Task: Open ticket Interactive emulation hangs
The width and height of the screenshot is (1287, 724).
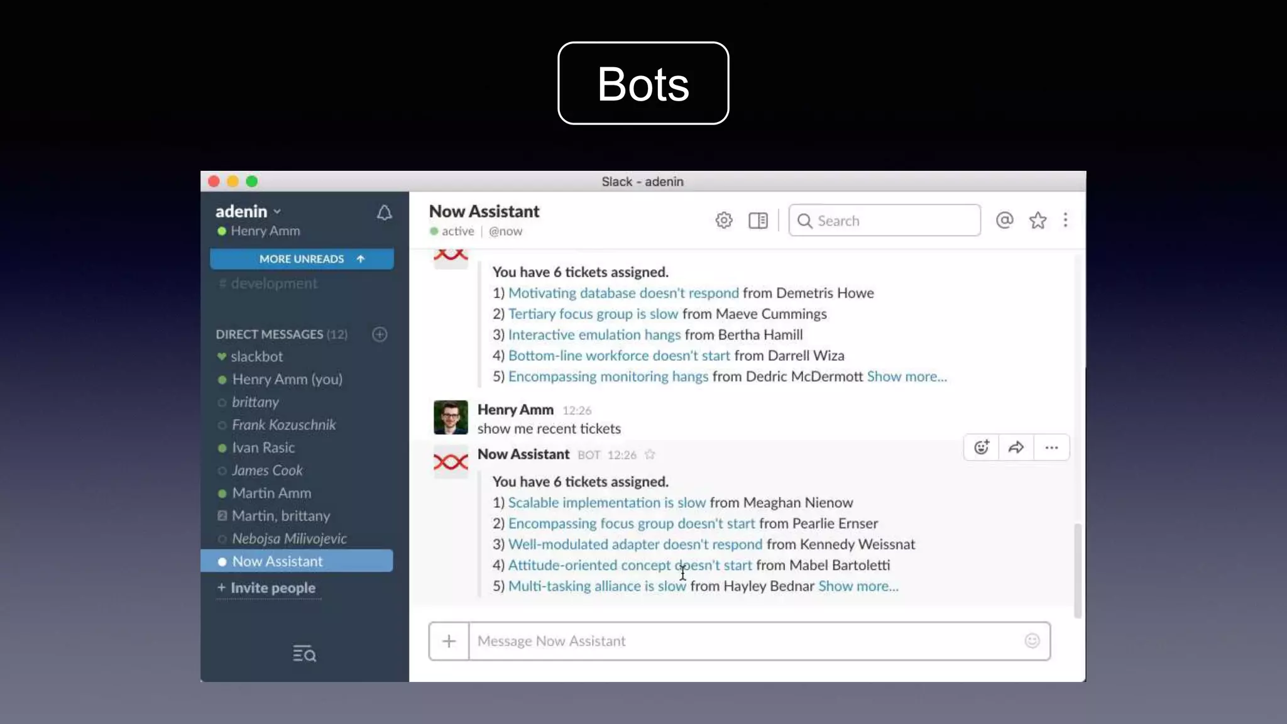Action: click(x=594, y=334)
